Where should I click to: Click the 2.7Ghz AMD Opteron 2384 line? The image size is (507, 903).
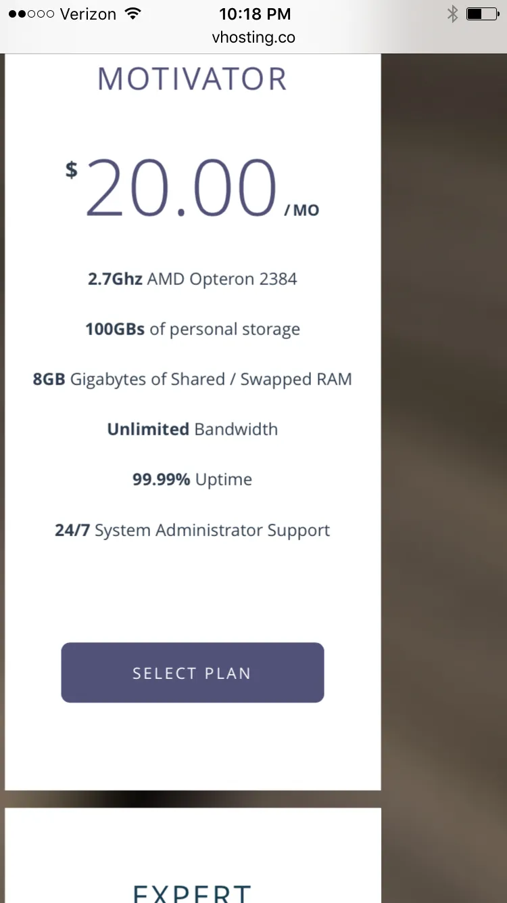click(x=193, y=279)
